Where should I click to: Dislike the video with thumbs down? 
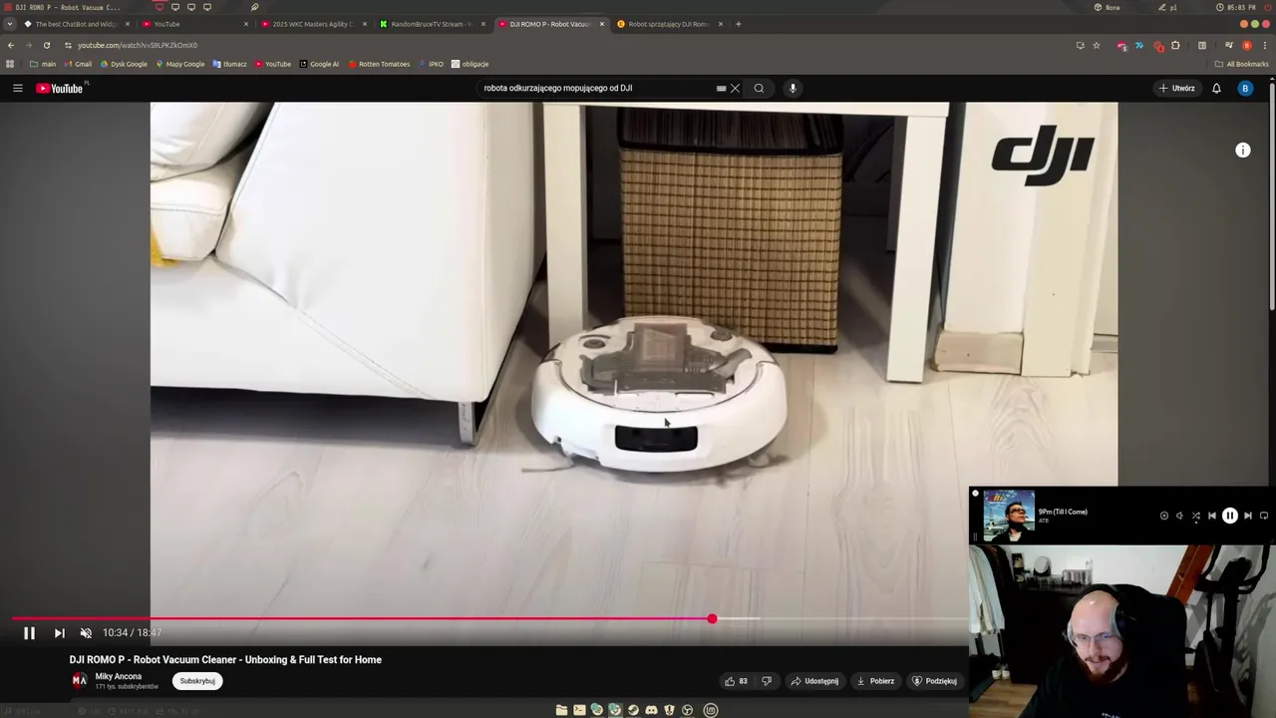pyautogui.click(x=767, y=681)
